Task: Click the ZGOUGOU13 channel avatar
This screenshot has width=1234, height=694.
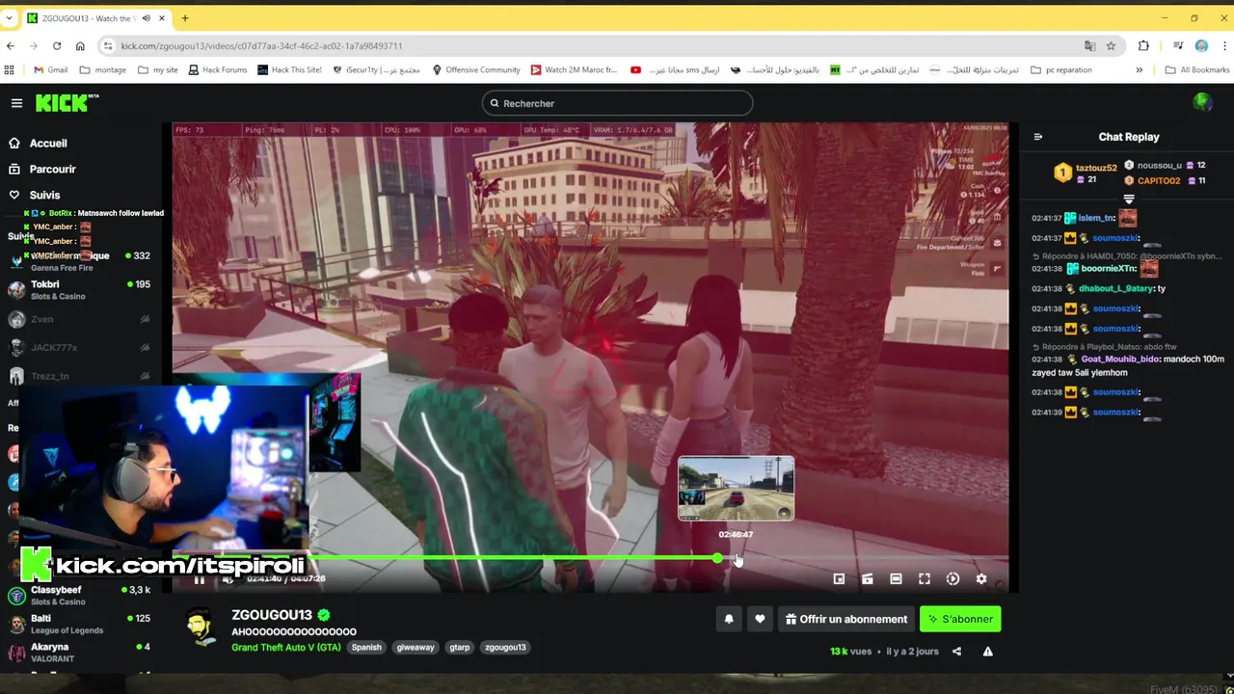Action: point(201,627)
